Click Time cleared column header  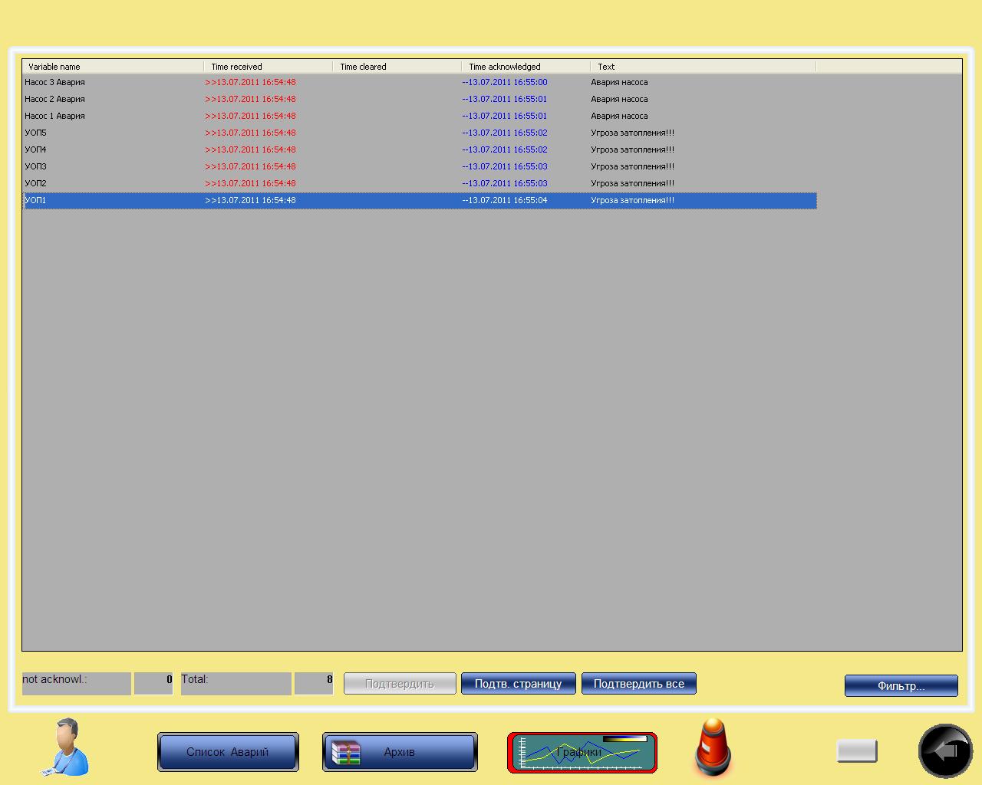(x=397, y=67)
